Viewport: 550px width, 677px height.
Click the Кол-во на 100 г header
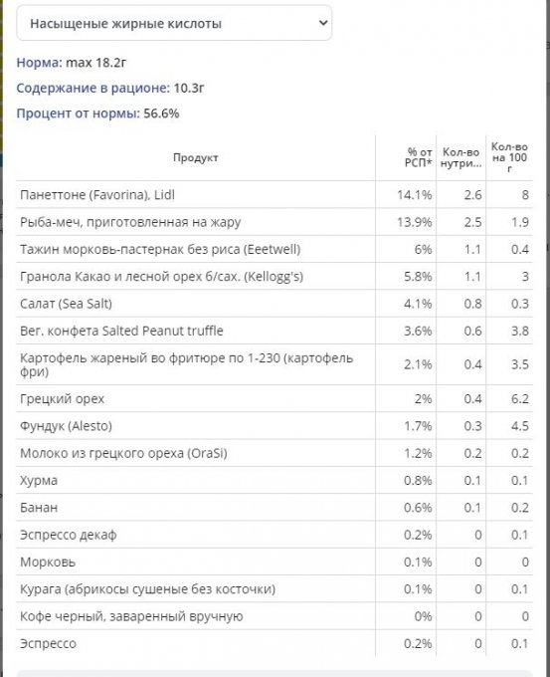tap(509, 157)
